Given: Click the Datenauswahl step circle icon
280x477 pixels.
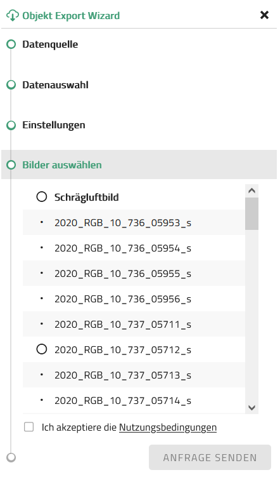Looking at the screenshot, I should click(11, 85).
